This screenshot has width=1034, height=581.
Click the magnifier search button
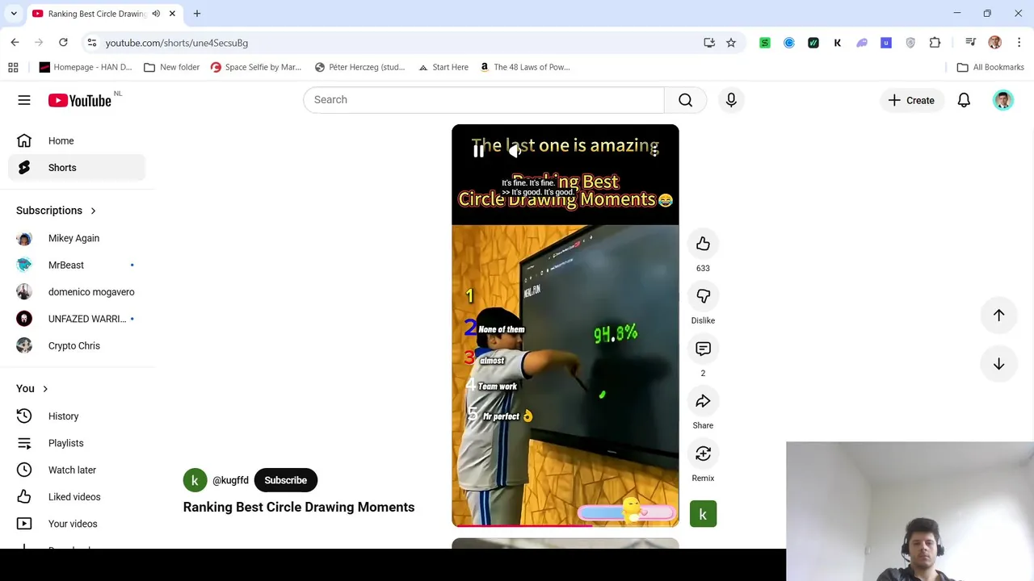pos(685,99)
